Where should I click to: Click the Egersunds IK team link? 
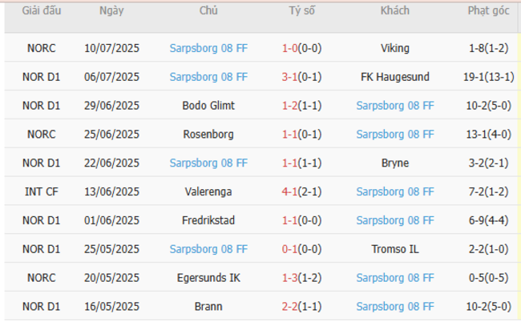tap(208, 278)
